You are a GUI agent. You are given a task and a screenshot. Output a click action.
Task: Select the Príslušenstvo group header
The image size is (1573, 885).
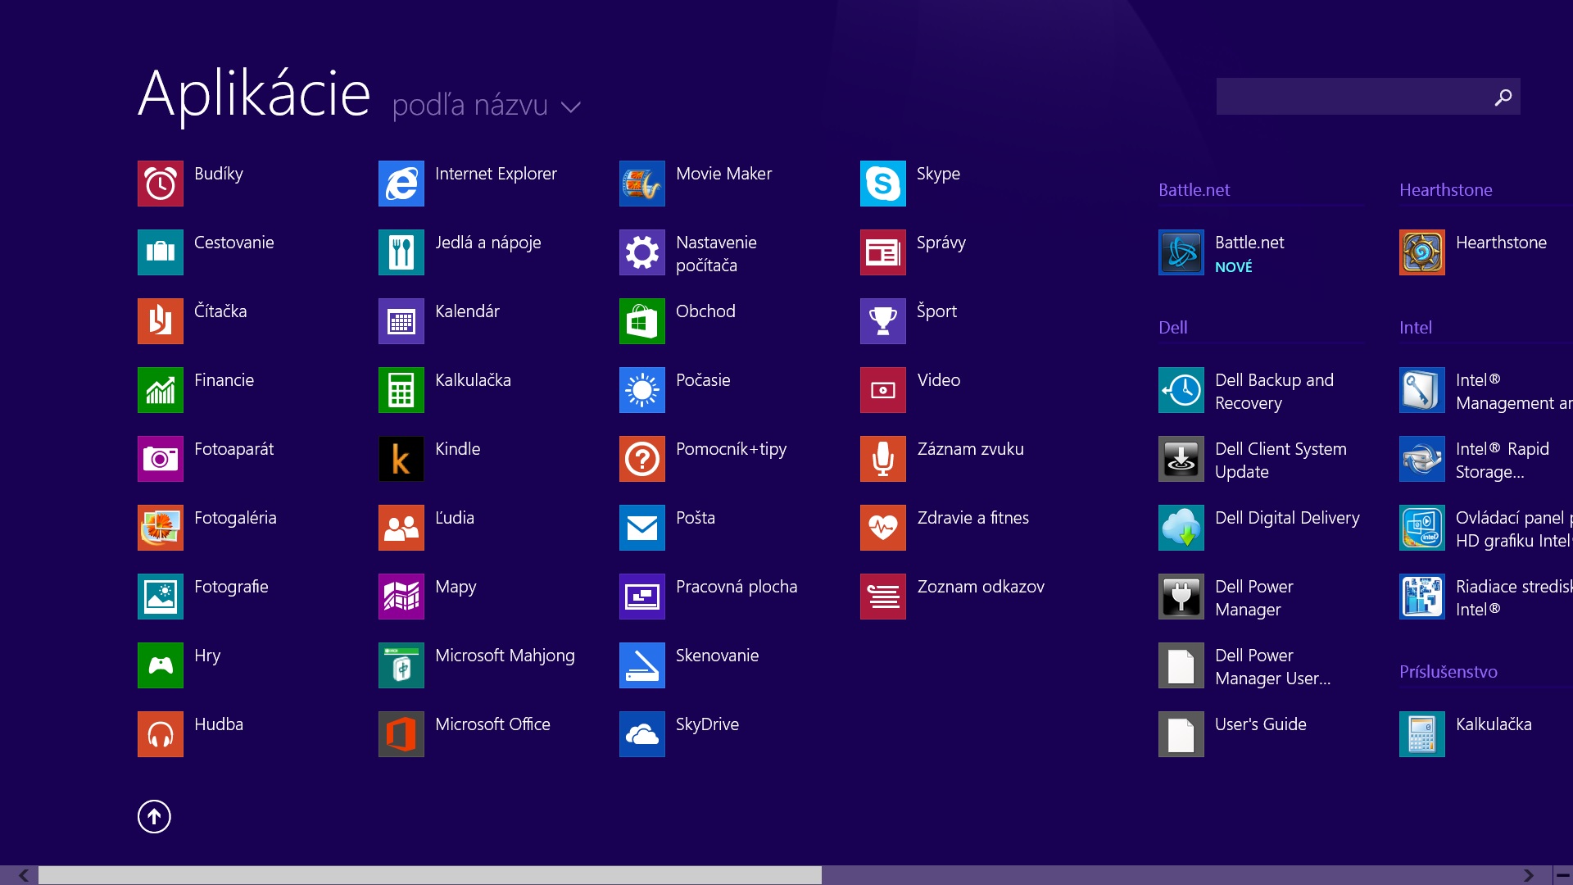tap(1448, 672)
